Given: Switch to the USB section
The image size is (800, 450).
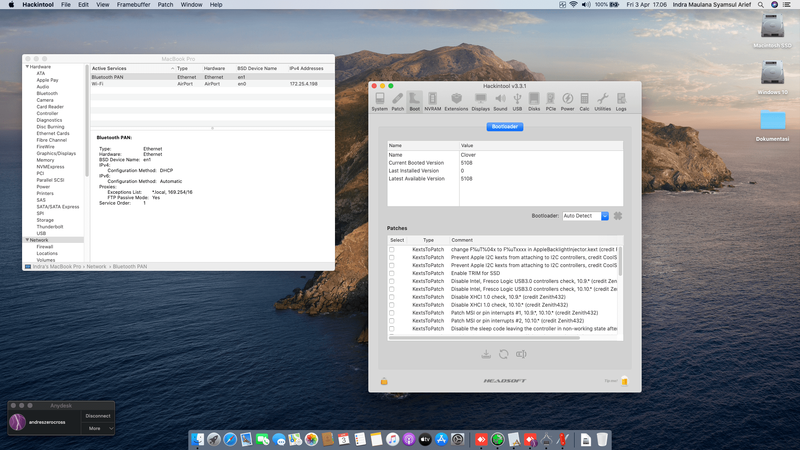Looking at the screenshot, I should (517, 102).
